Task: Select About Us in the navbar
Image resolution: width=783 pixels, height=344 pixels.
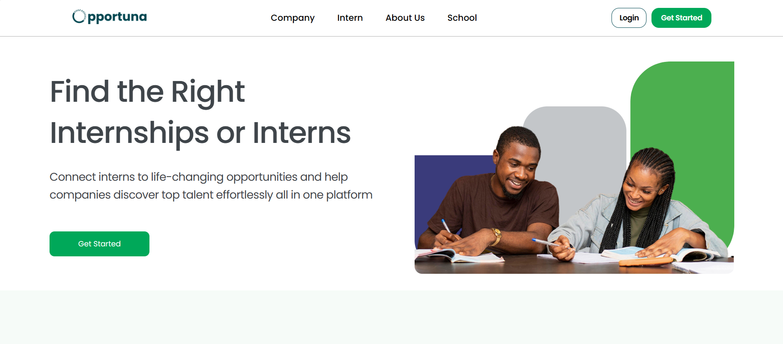Action: 405,18
